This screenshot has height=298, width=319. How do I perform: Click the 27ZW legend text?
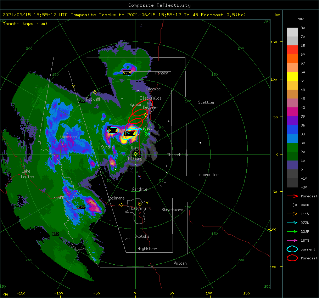coord(305,223)
